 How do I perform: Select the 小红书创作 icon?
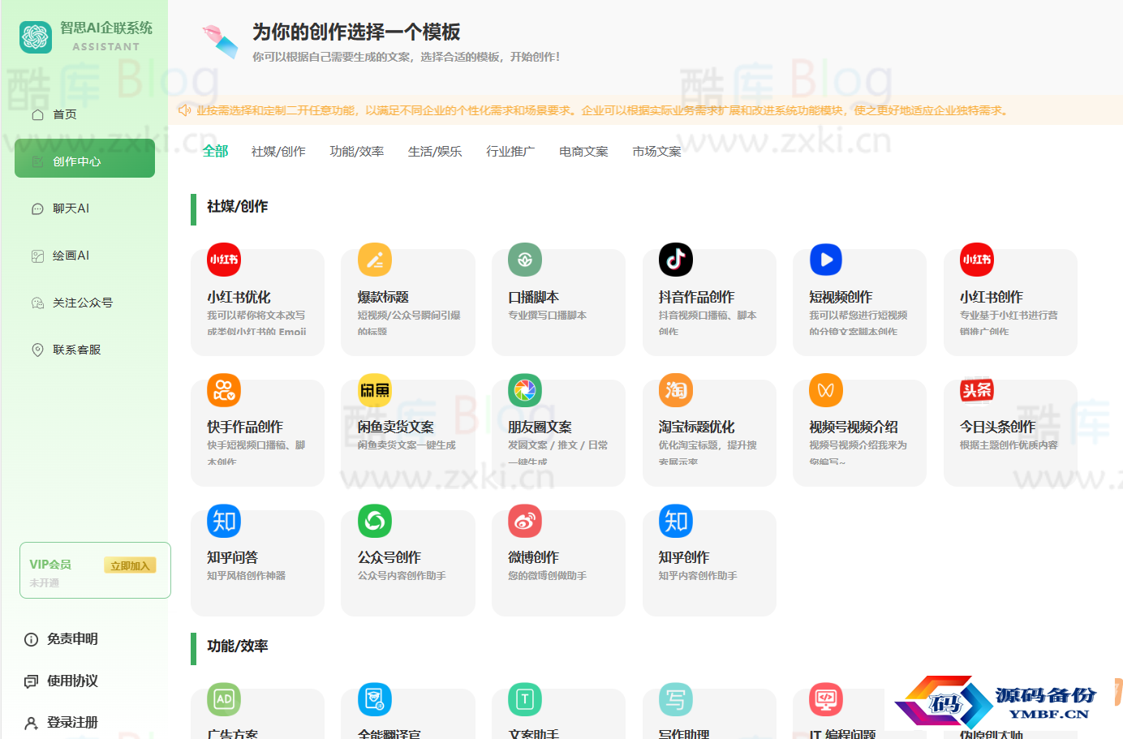(x=977, y=260)
